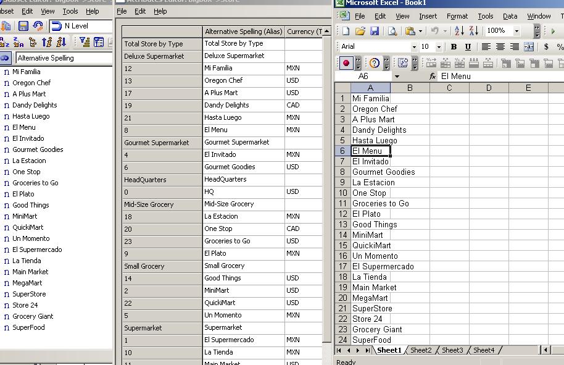Click the Oregon Chef alias cell in Attributes Editor
This screenshot has width=564, height=365.
click(x=244, y=80)
